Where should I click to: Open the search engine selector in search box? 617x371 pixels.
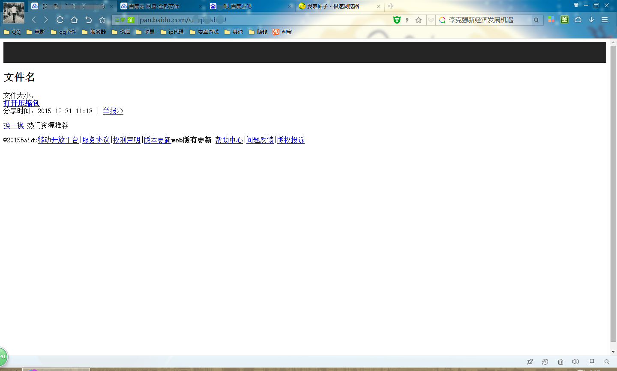pyautogui.click(x=443, y=20)
